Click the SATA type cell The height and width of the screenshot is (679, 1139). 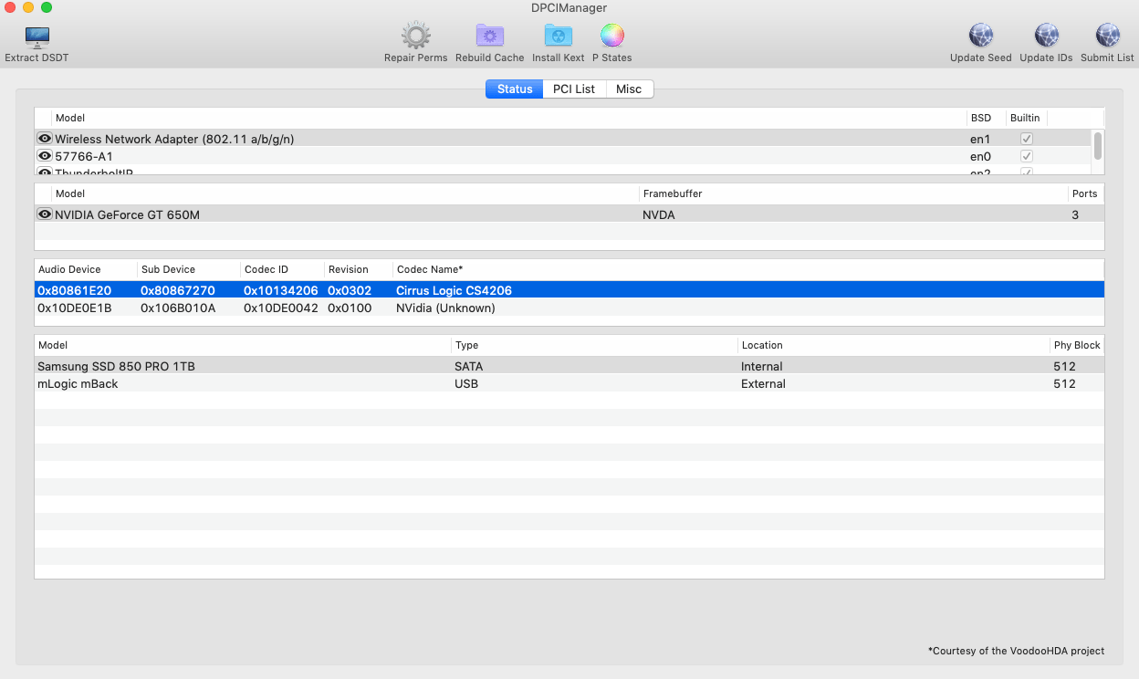pos(469,366)
